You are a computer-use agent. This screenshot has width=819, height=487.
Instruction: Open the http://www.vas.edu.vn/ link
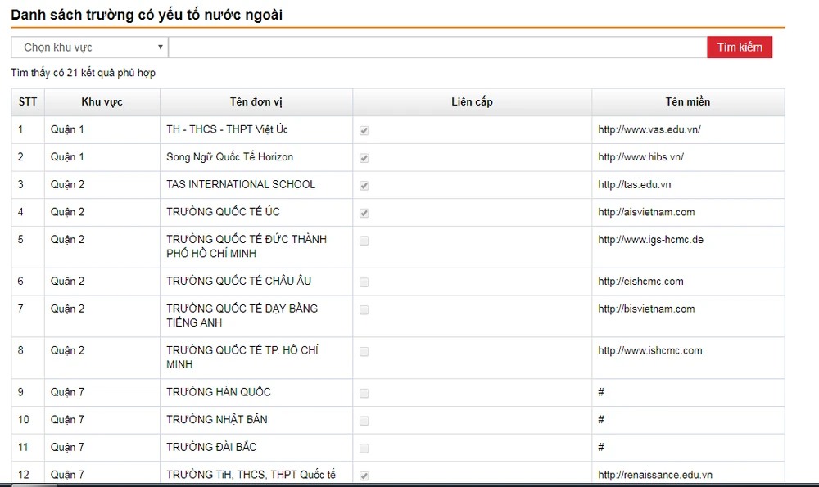(x=649, y=129)
